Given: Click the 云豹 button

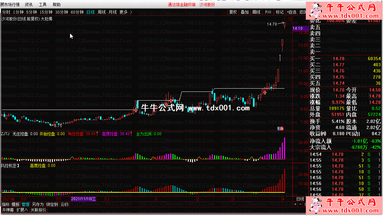Looking at the screenshot, I should click(x=65, y=205).
